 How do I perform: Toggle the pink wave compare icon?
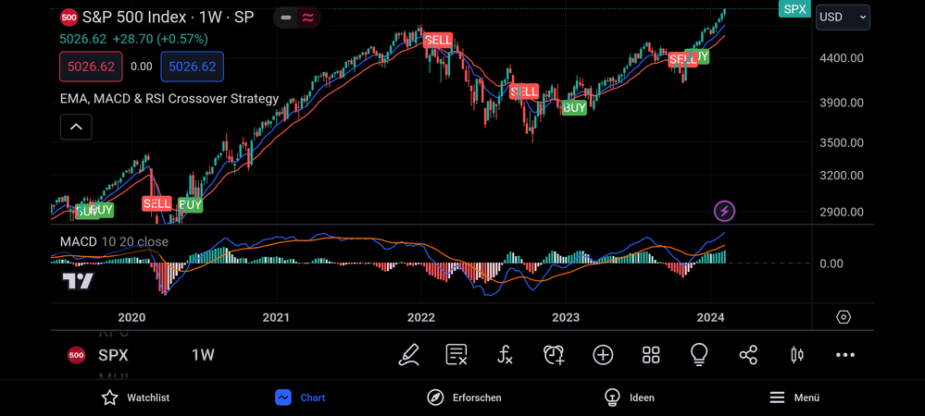(307, 18)
